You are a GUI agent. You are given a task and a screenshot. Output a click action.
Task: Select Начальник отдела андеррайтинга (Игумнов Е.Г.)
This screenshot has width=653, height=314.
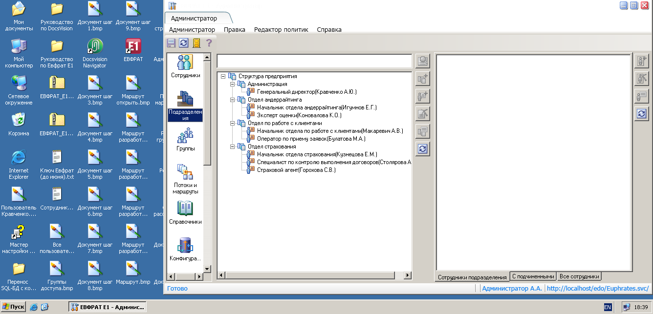tap(317, 107)
